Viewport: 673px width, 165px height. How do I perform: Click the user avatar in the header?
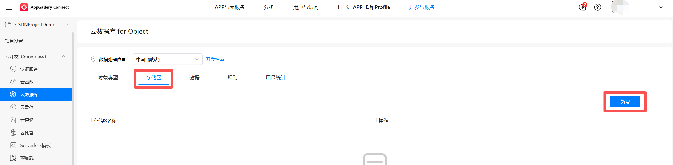pos(620,7)
